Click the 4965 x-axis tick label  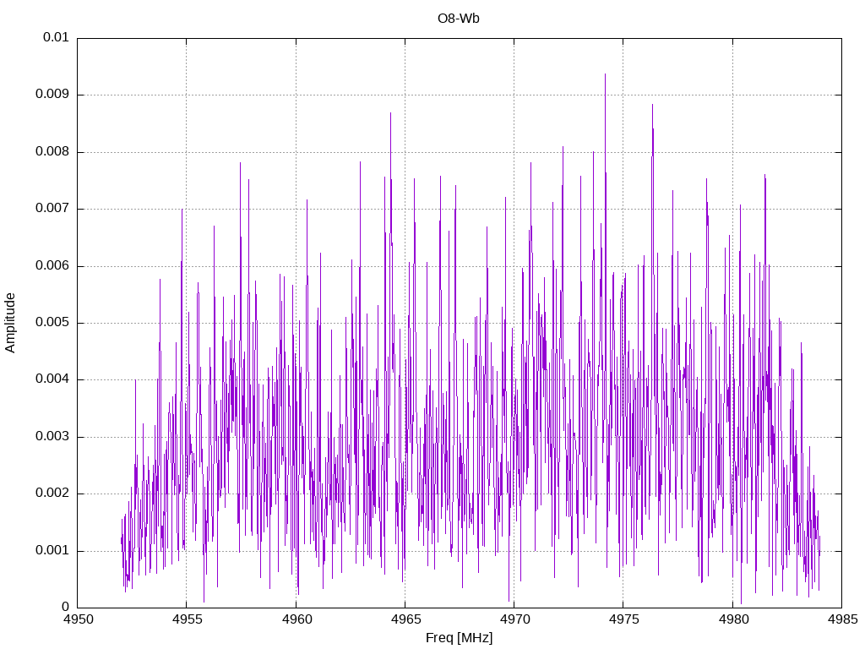click(405, 619)
